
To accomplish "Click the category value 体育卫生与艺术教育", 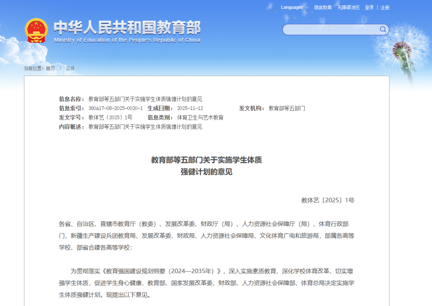I will point(200,118).
